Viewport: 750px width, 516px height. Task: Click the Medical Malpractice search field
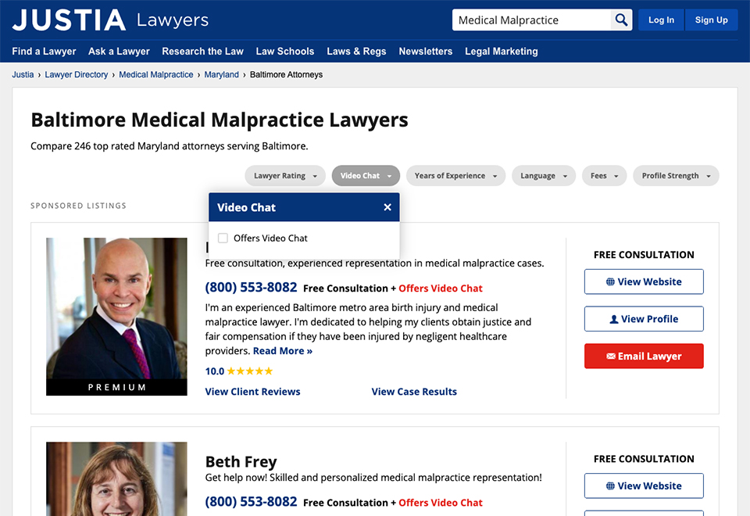(x=531, y=20)
